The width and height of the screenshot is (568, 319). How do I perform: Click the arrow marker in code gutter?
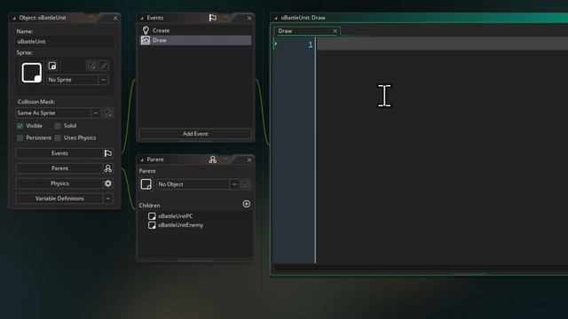(x=275, y=43)
